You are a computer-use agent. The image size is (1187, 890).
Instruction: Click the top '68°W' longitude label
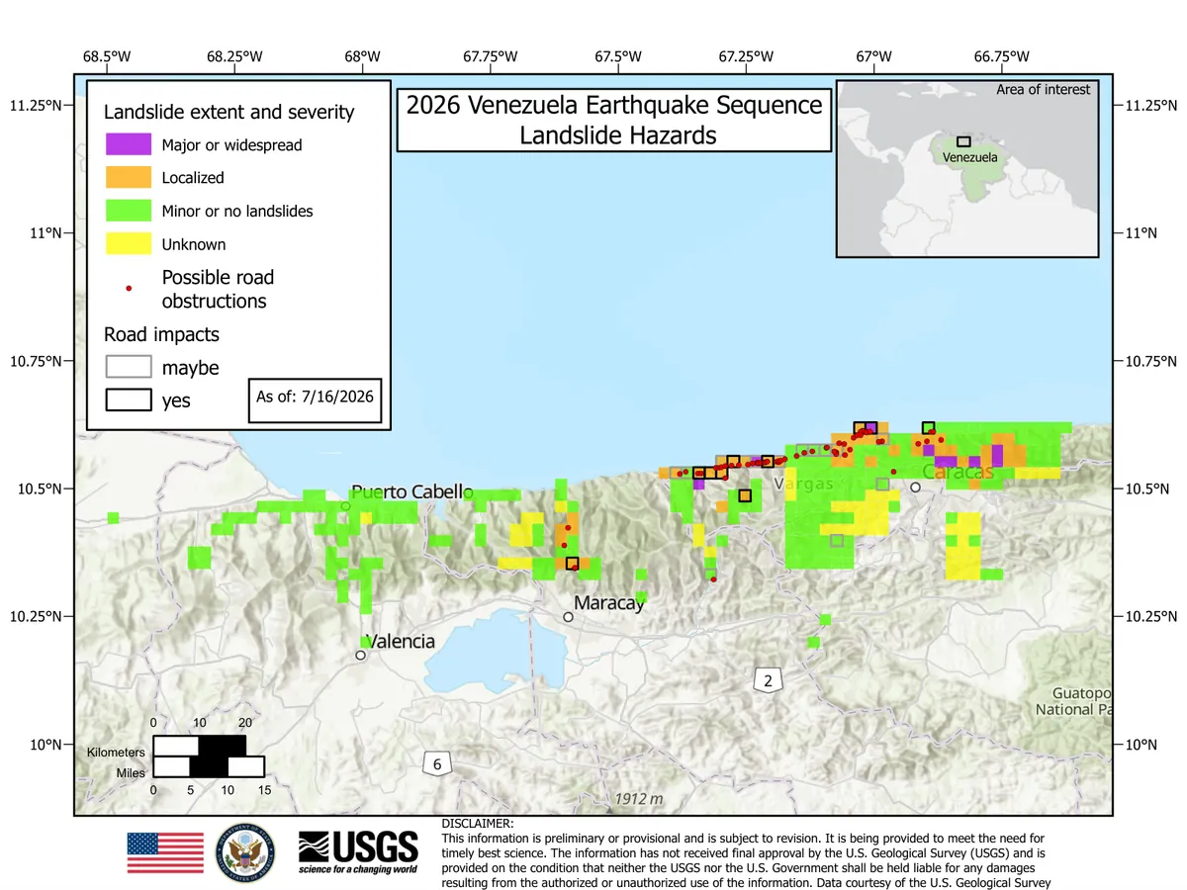pos(363,56)
